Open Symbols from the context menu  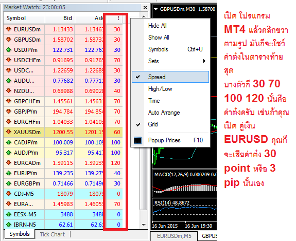(158, 49)
